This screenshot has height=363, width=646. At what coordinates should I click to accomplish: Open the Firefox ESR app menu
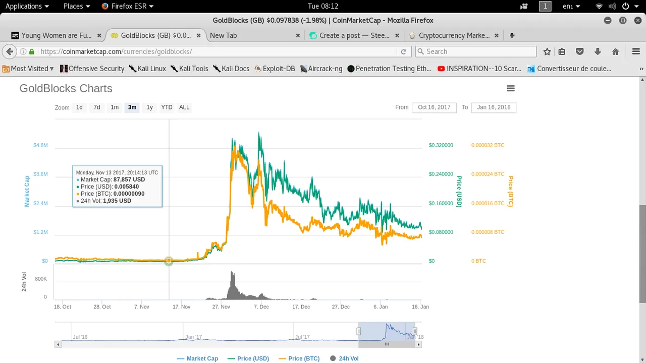128,6
